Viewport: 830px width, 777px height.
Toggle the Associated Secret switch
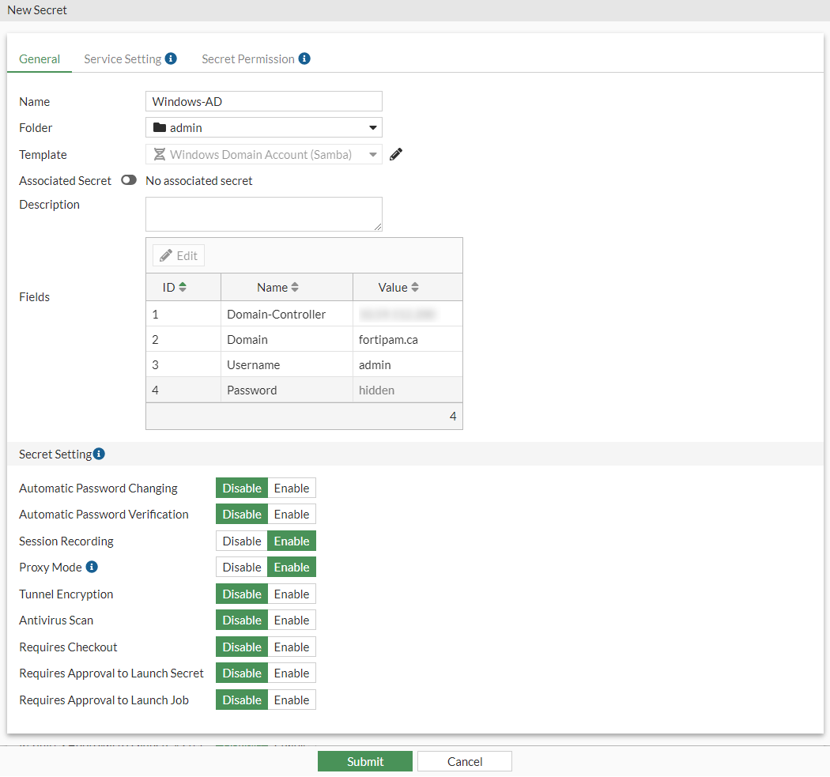(x=128, y=180)
